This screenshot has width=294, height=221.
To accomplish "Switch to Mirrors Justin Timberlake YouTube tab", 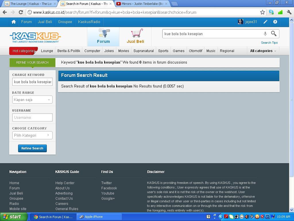I will click(x=142, y=4).
